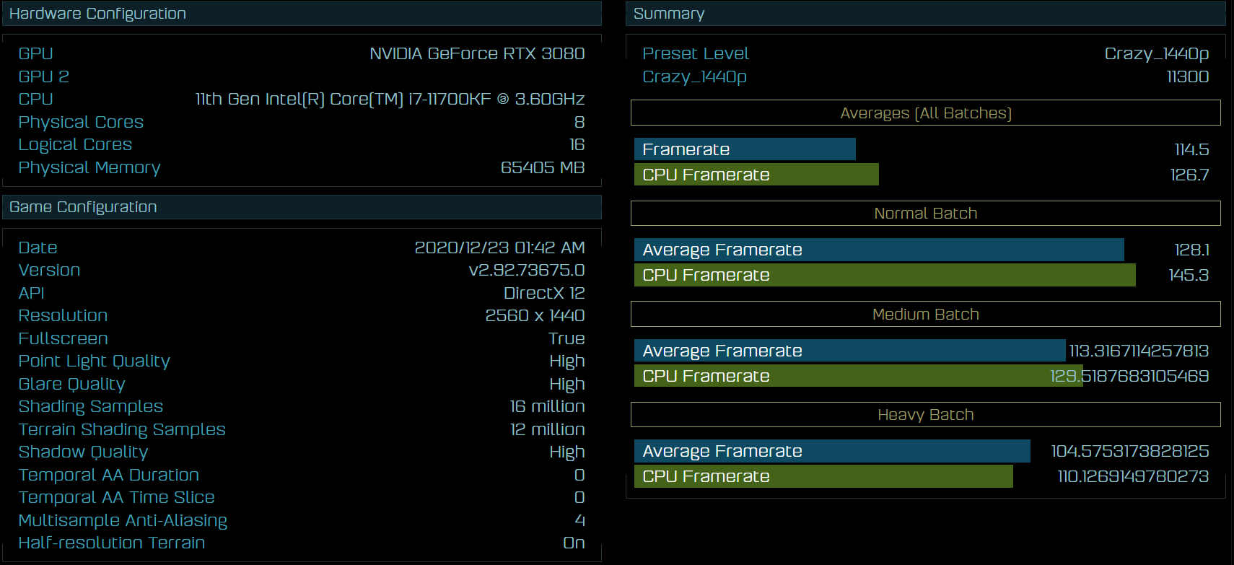
Task: Select the Heavy Batch Average Framerate bar
Action: tap(831, 451)
